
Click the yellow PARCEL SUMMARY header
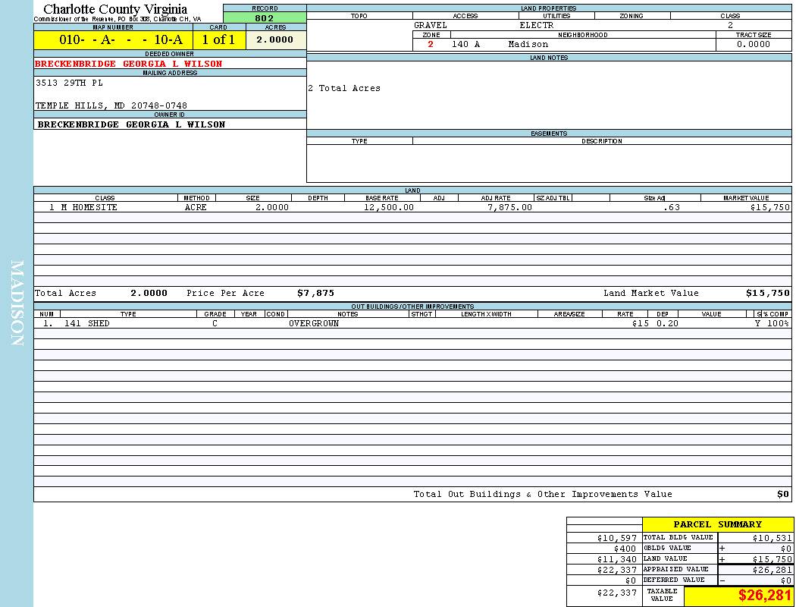(717, 524)
